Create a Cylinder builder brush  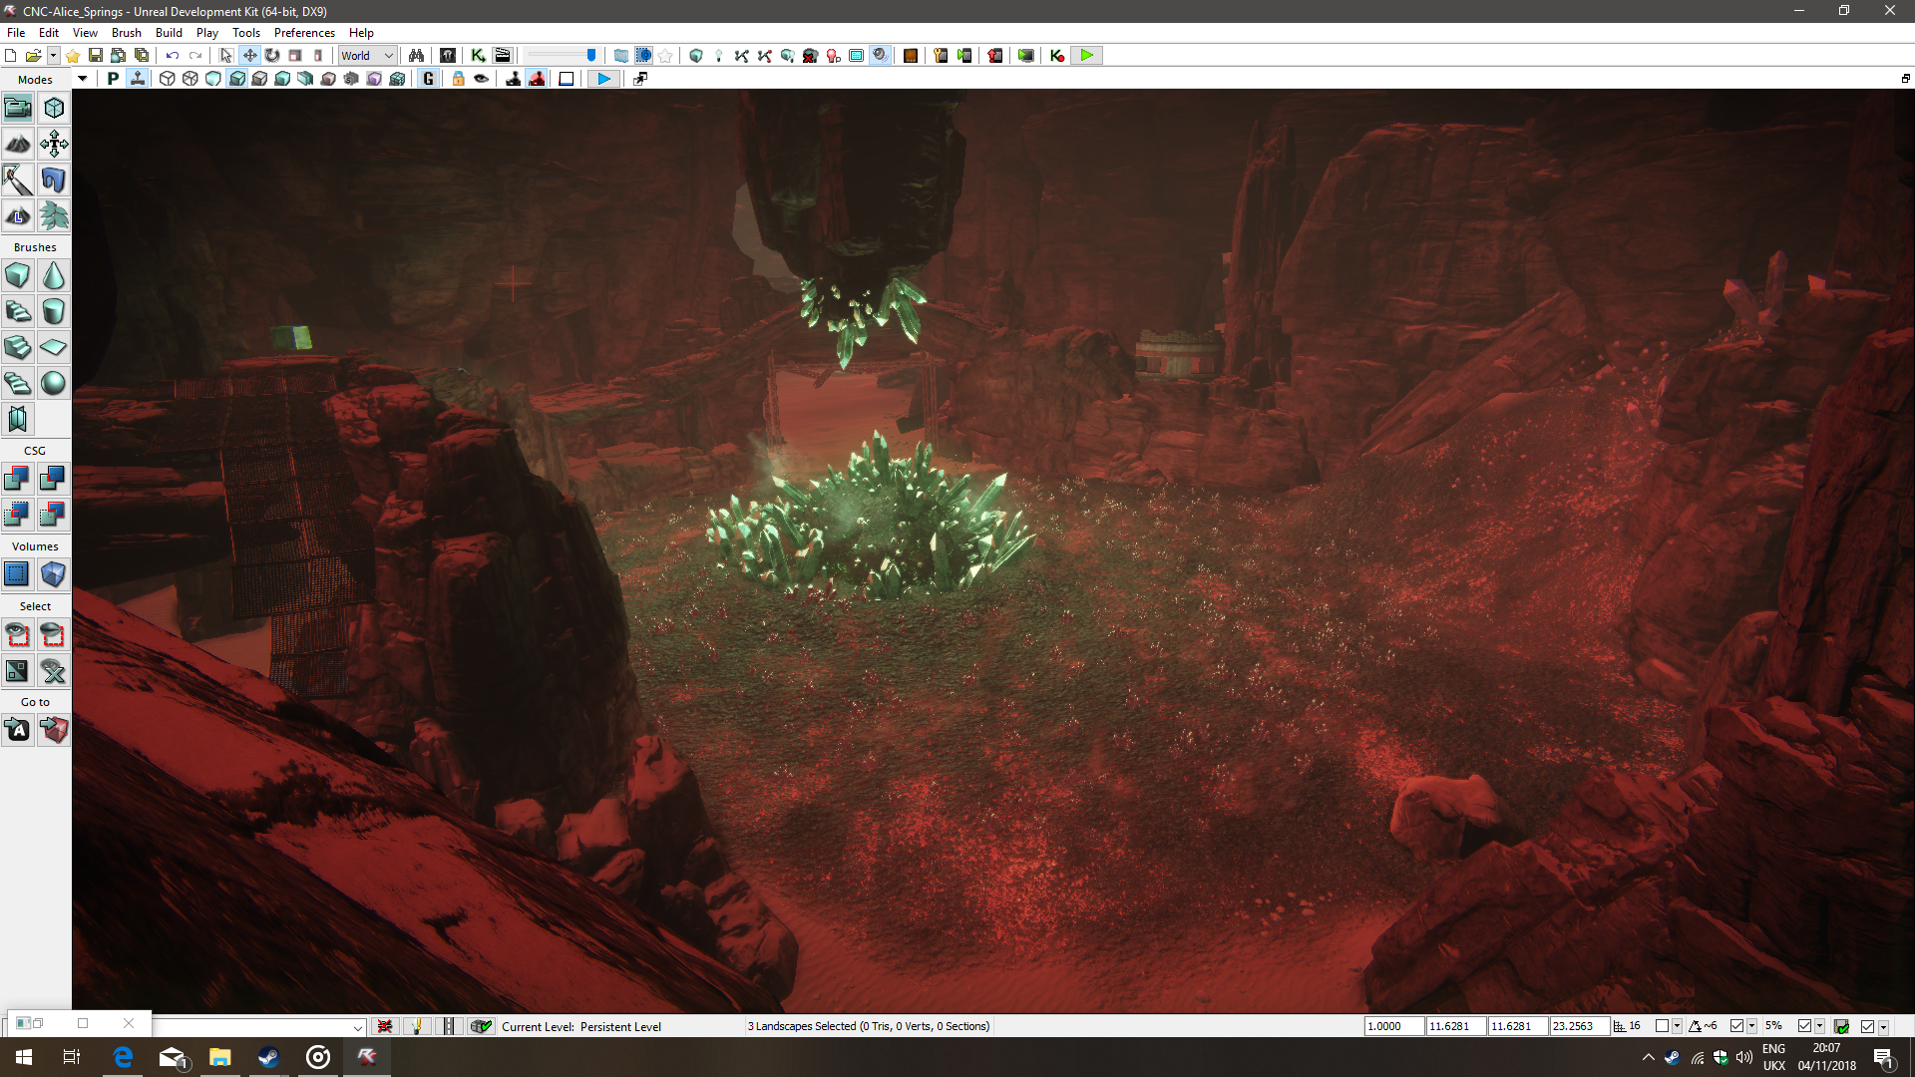click(x=54, y=312)
